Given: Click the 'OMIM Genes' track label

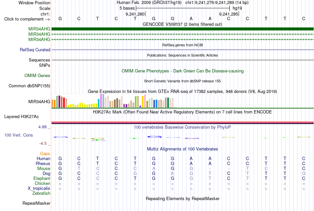Looking at the screenshot, I should point(37,75).
